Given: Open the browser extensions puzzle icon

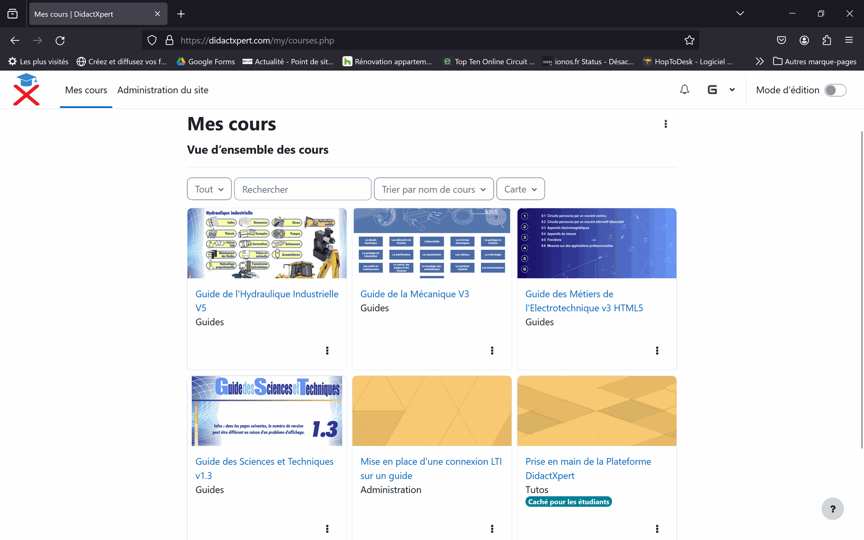Looking at the screenshot, I should (x=826, y=40).
